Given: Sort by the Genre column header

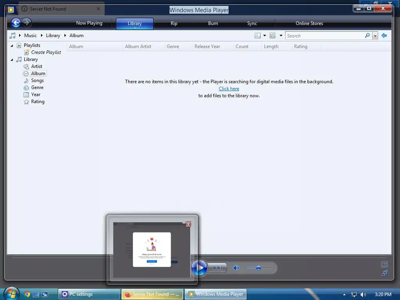Looking at the screenshot, I should pyautogui.click(x=178, y=46).
